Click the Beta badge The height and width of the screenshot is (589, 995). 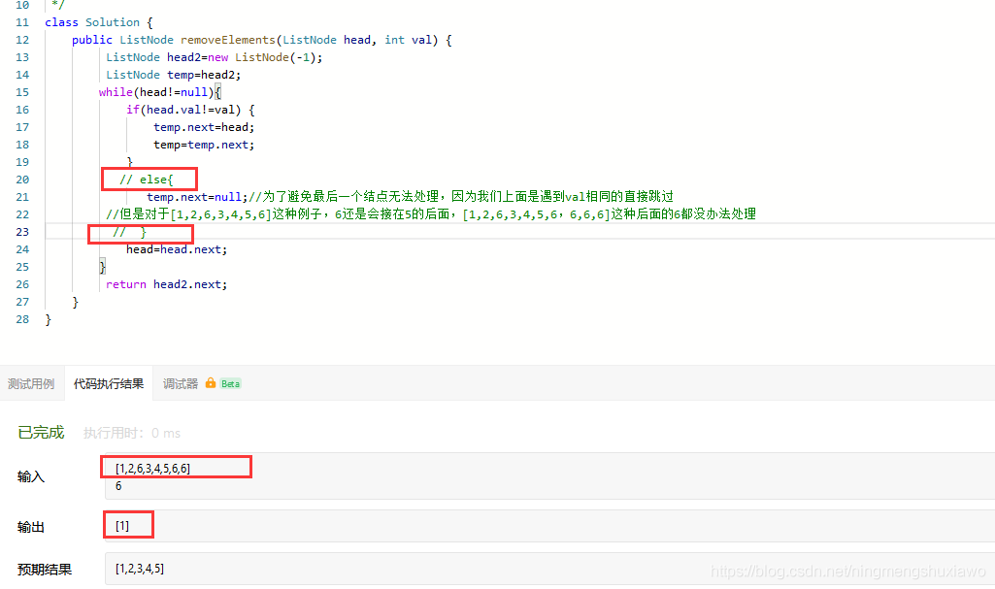pyautogui.click(x=230, y=383)
